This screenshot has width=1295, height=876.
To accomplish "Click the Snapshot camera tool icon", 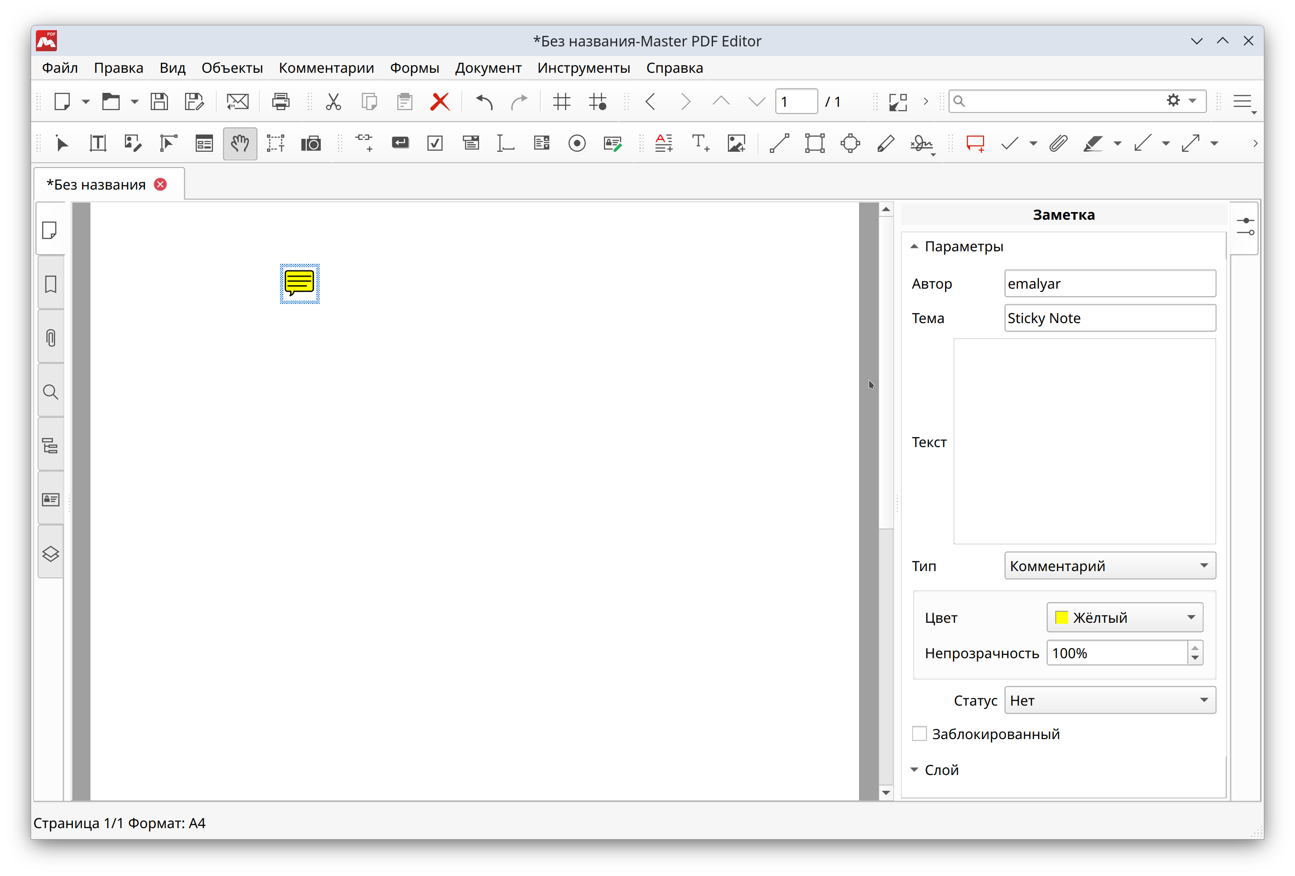I will [x=311, y=144].
